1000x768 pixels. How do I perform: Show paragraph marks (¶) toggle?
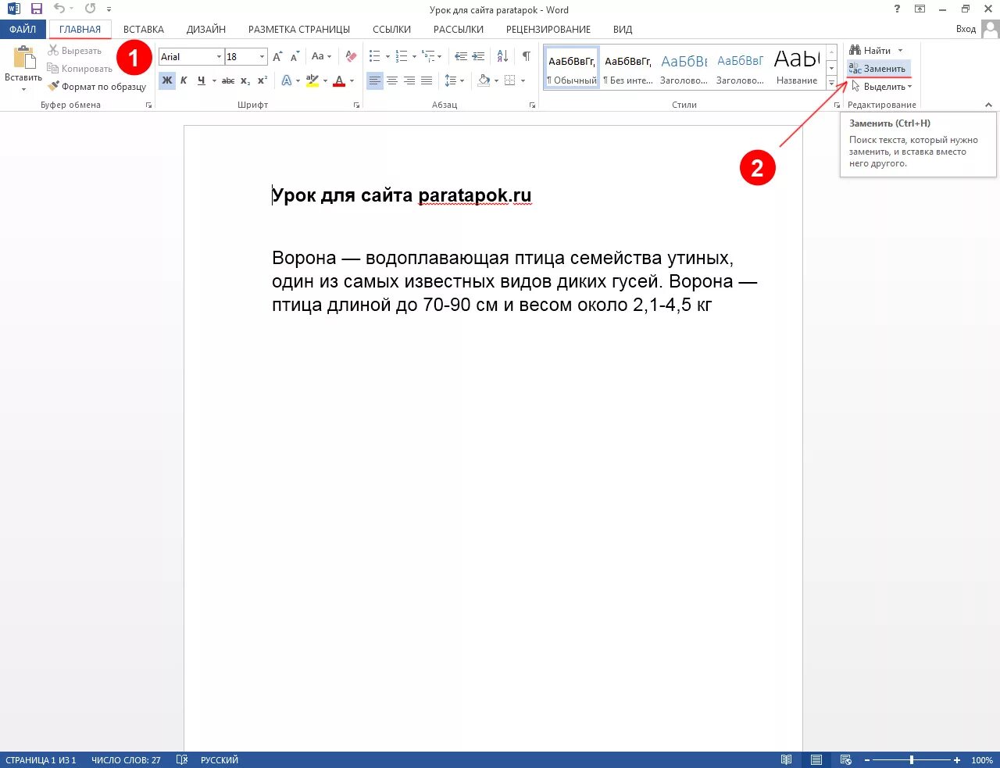(x=527, y=56)
